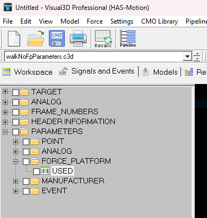The height and width of the screenshot is (218, 207).
Task: Check the FRAME_NUMBERS checkbox
Action: (x=15, y=112)
